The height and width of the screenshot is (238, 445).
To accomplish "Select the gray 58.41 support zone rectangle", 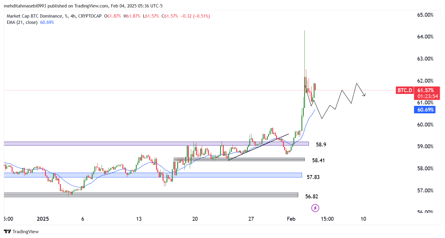I will pyautogui.click(x=239, y=160).
